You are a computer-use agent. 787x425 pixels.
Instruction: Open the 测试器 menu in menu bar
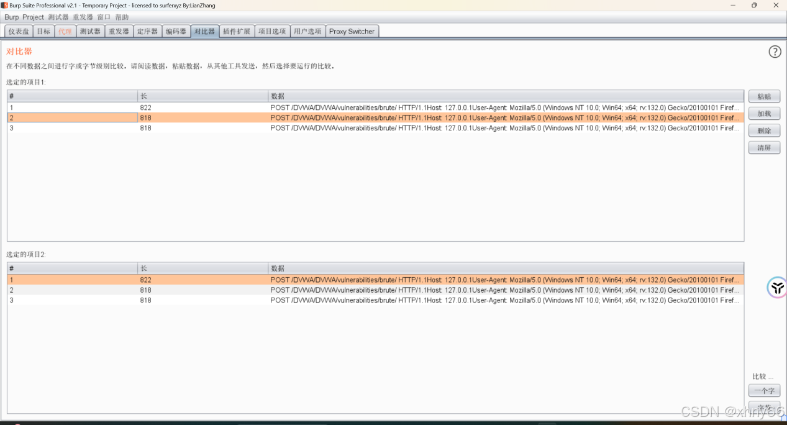coord(58,17)
